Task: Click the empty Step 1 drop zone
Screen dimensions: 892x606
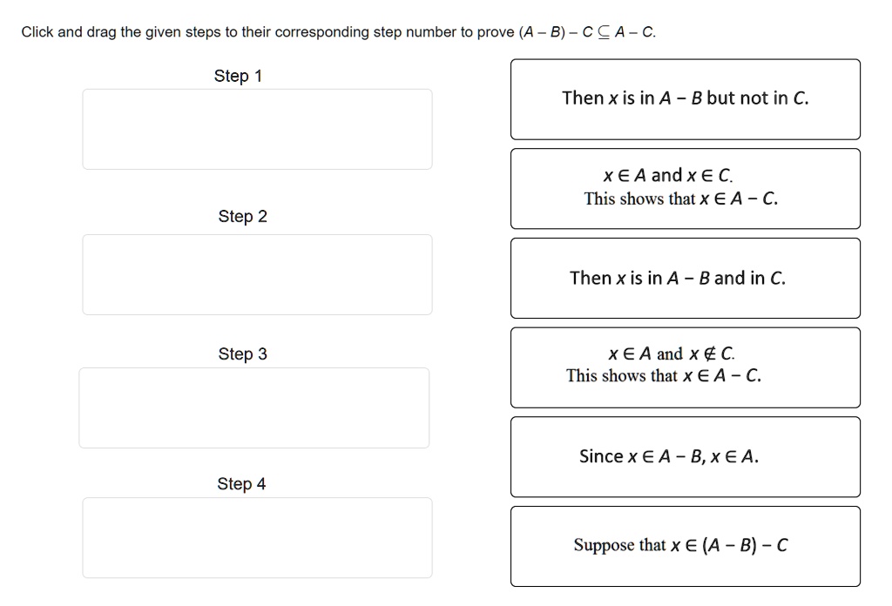Action: (x=257, y=129)
